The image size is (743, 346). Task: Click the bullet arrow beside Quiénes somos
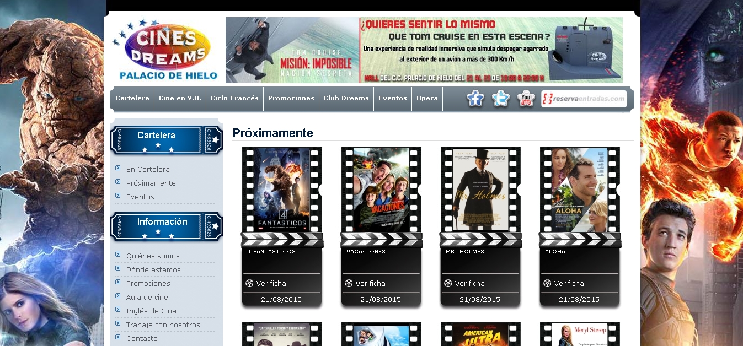point(118,255)
